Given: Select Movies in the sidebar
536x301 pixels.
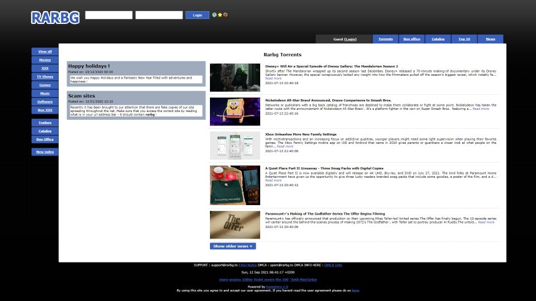Looking at the screenshot, I should click(45, 60).
